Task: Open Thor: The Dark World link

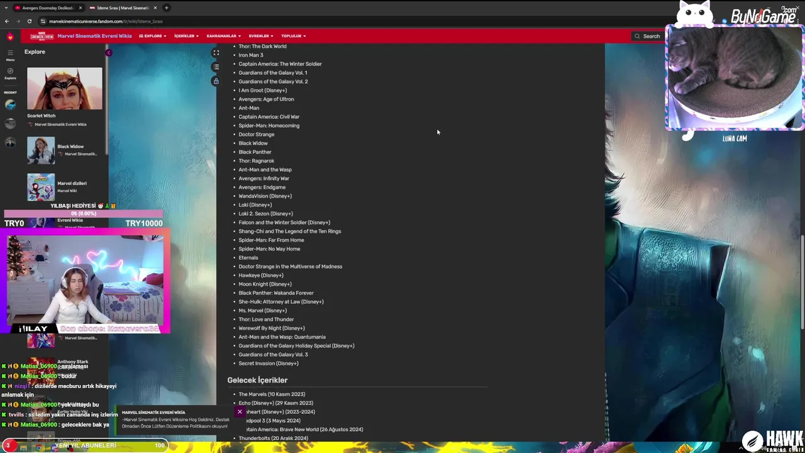Action: [x=262, y=46]
